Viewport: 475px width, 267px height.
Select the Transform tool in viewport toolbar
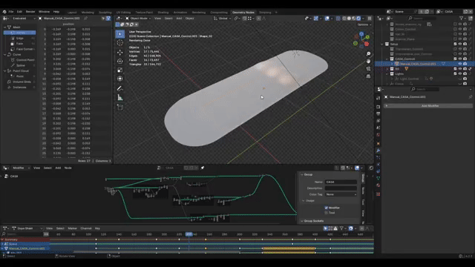coord(120,79)
